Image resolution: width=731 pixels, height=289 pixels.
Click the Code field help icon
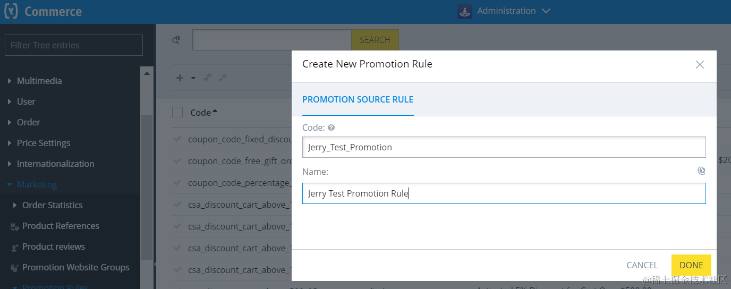tap(331, 127)
